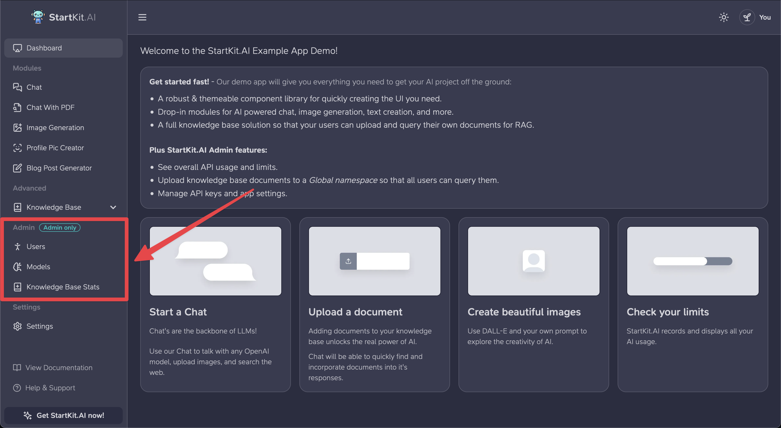Viewport: 781px width, 428px height.
Task: Click the Models brain icon
Action: coord(17,267)
